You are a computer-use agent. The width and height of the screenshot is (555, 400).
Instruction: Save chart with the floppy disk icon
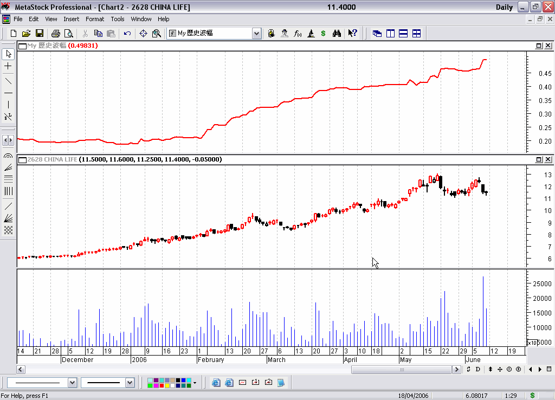click(39, 33)
